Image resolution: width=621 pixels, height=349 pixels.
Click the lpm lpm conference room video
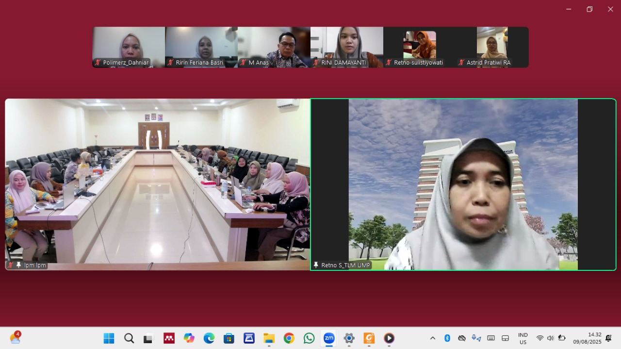tap(157, 184)
